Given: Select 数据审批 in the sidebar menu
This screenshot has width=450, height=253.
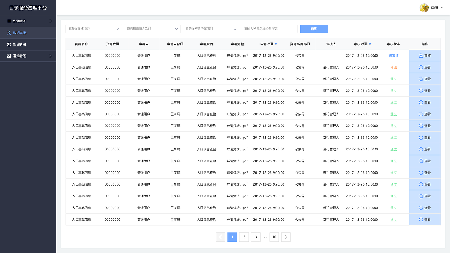Looking at the screenshot, I should click(x=28, y=33).
